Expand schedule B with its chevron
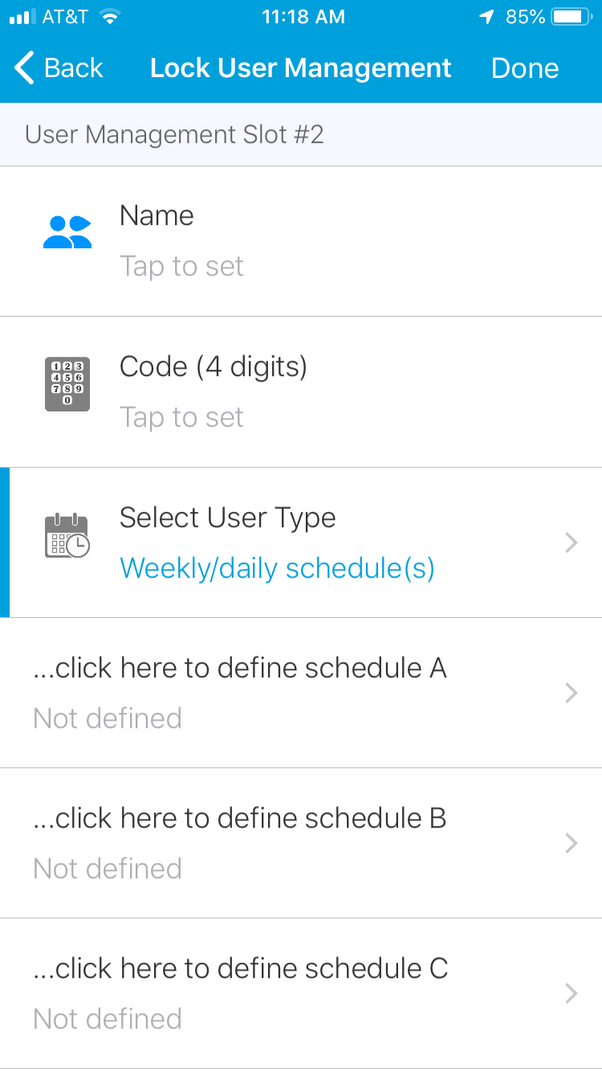 pos(571,843)
